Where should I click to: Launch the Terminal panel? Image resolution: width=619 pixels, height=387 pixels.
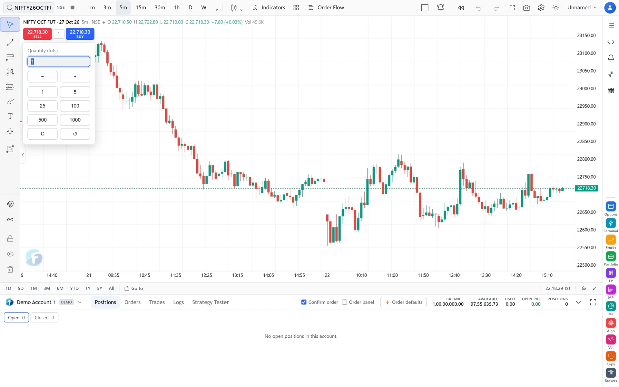[611, 223]
